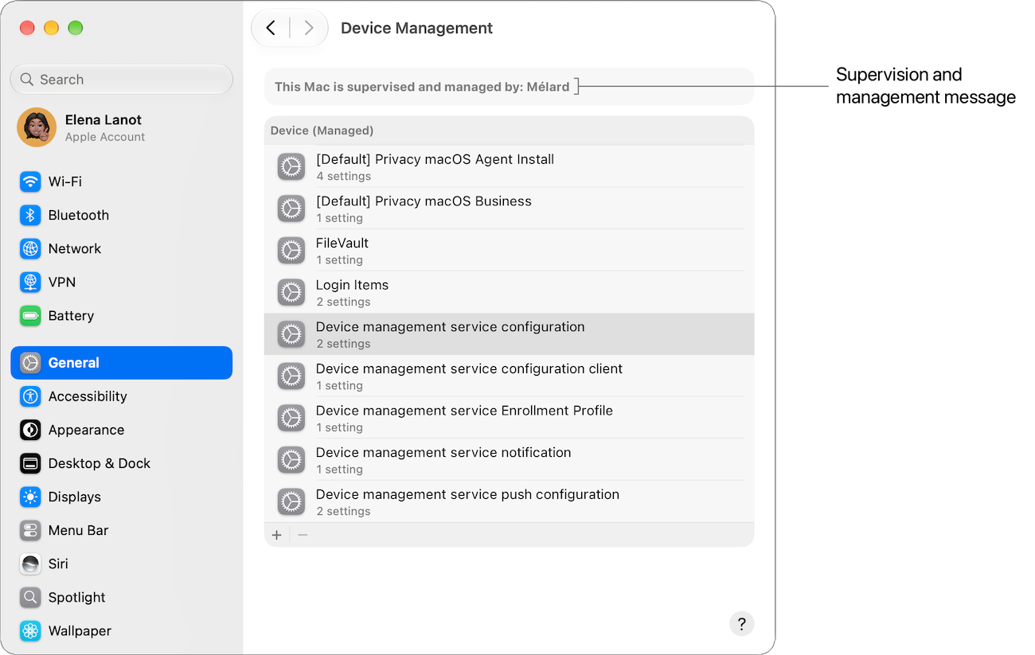Image resolution: width=1035 pixels, height=655 pixels.
Task: Select Device management service configuration row
Action: 510,334
